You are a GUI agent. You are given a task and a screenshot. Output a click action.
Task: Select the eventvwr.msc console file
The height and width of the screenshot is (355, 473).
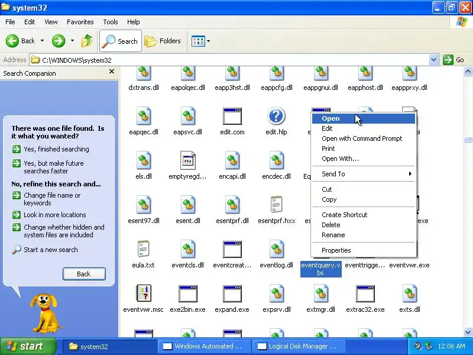point(143,299)
